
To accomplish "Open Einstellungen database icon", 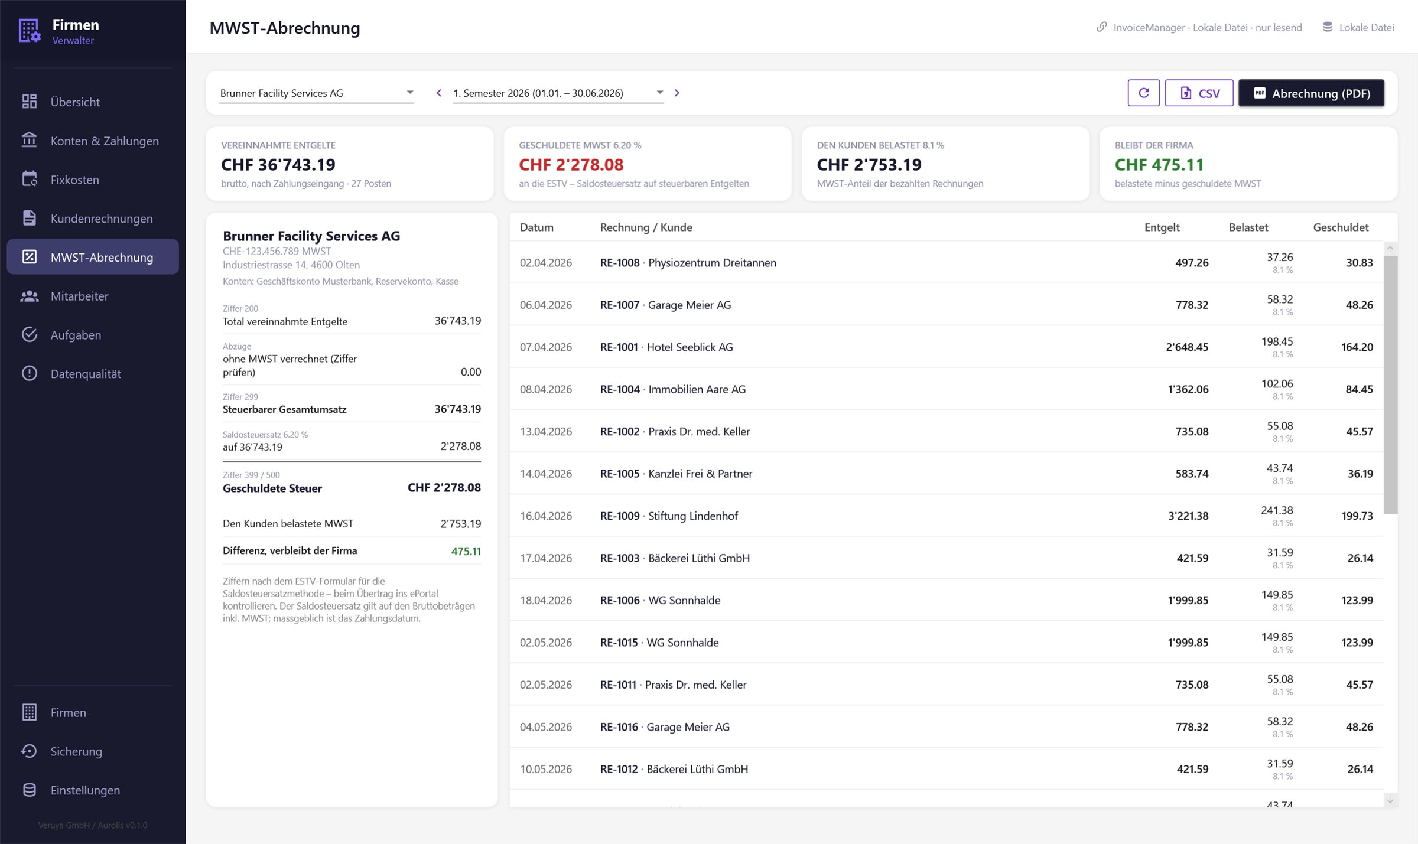I will click(30, 790).
